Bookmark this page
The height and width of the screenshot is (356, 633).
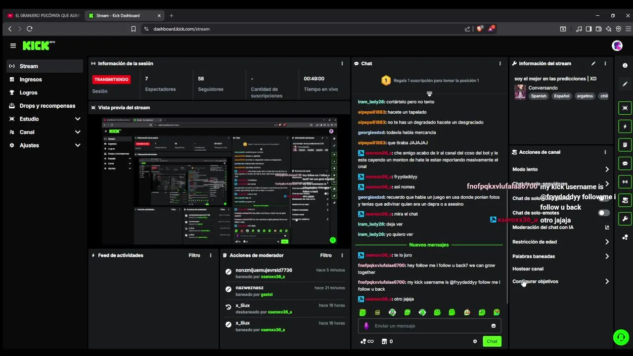pos(134,29)
